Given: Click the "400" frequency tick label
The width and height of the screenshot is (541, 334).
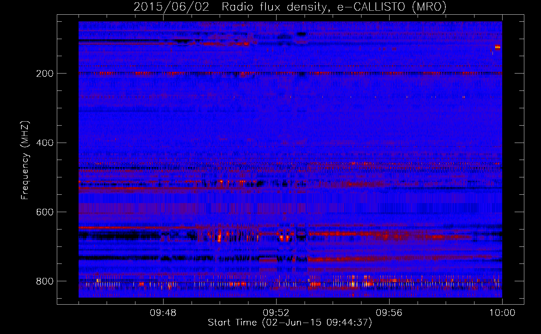Looking at the screenshot, I should (x=45, y=143).
